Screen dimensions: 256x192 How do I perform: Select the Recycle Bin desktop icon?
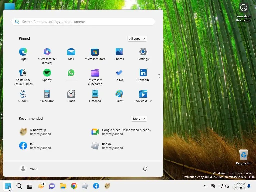(x=243, y=157)
